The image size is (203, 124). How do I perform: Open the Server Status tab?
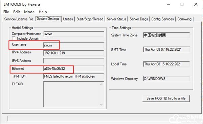pos(116,19)
